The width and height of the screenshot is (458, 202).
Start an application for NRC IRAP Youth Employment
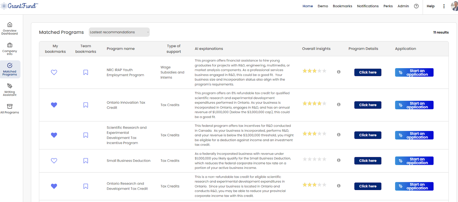click(x=414, y=73)
